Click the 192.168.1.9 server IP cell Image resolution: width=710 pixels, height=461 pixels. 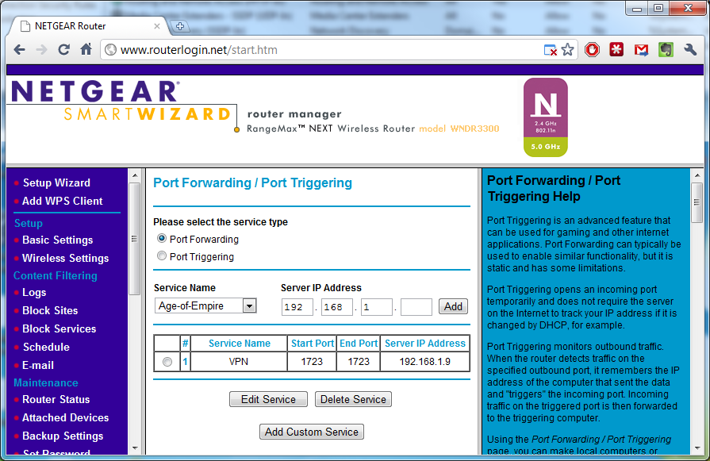(424, 362)
